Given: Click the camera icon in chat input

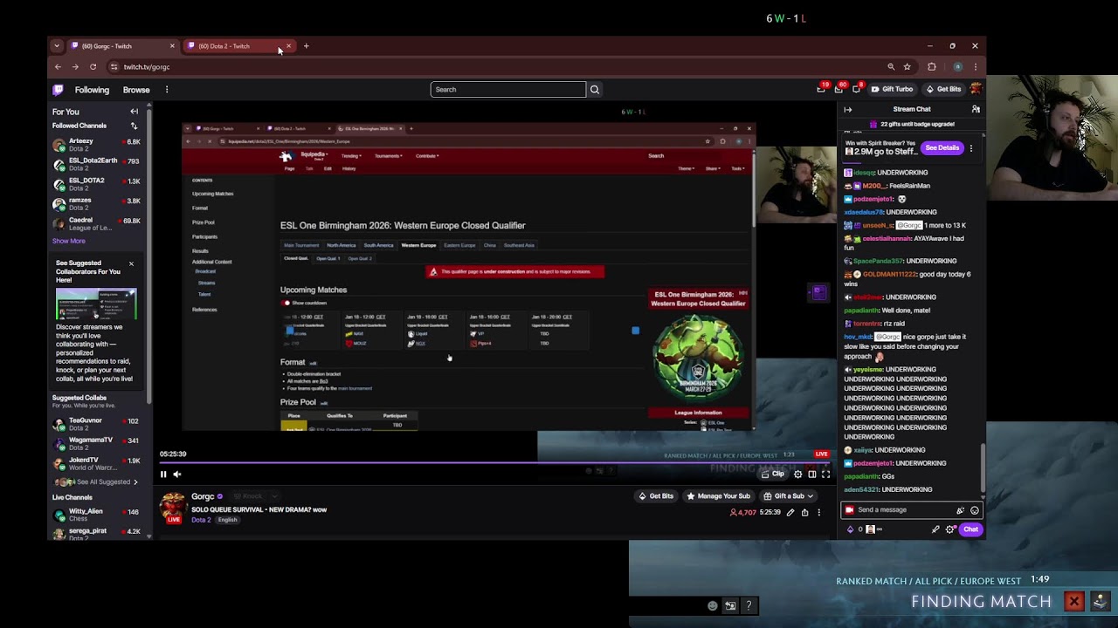Looking at the screenshot, I should click(x=849, y=510).
